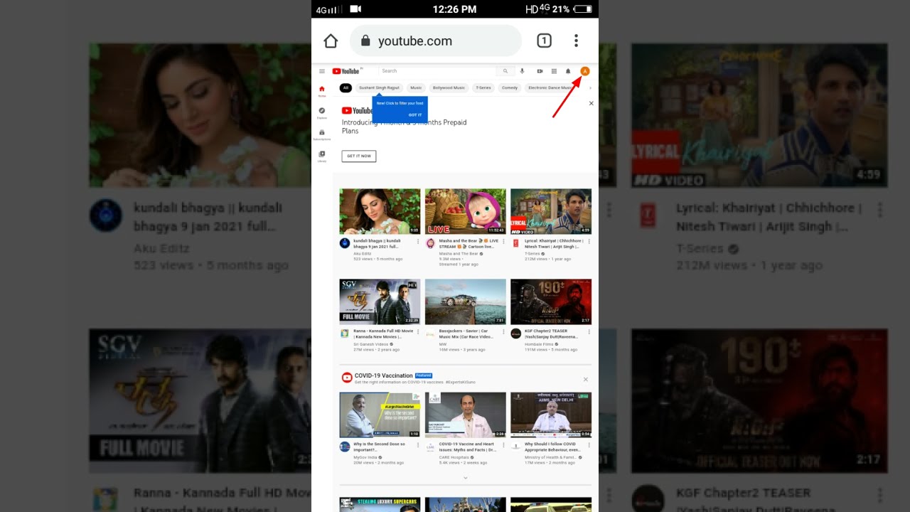
Task: Open the KGF Chapter2 Teaser thumbnail
Action: coord(551,302)
